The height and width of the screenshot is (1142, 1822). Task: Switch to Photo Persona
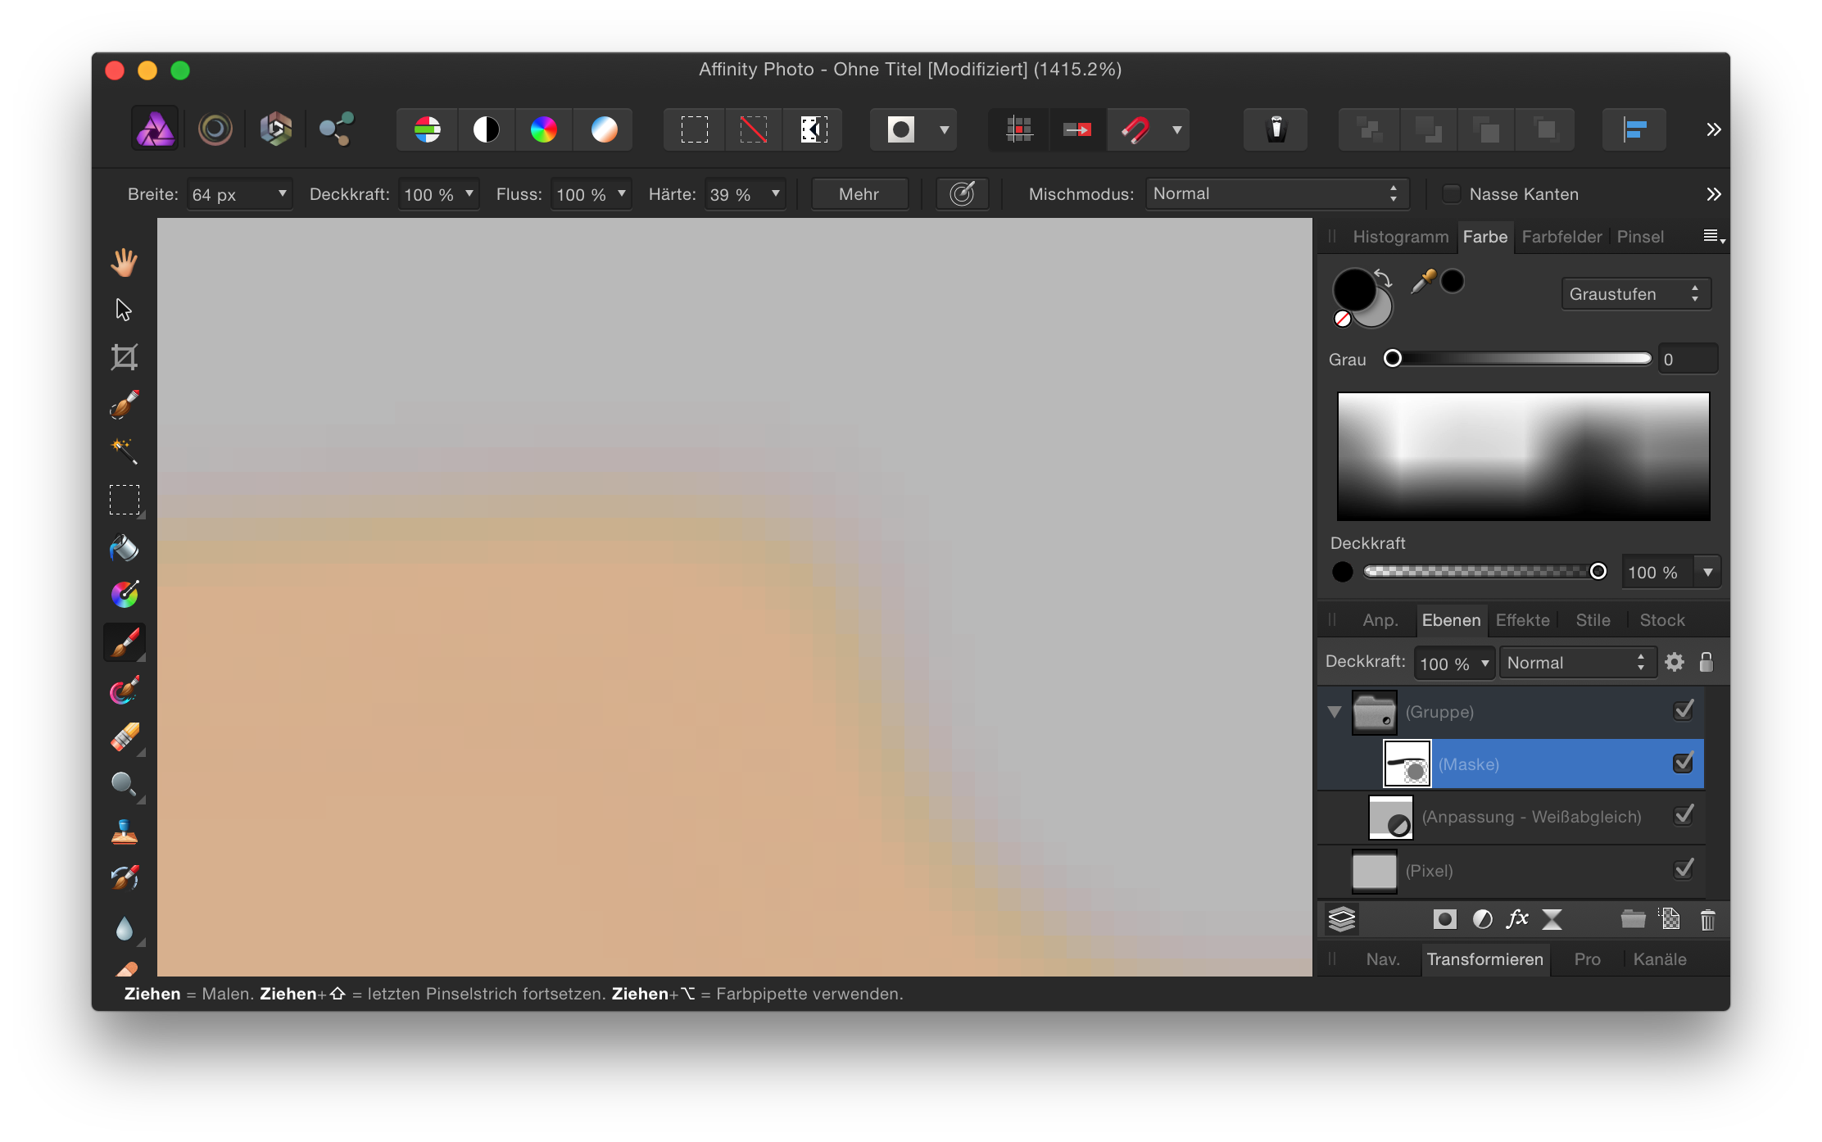(x=155, y=129)
